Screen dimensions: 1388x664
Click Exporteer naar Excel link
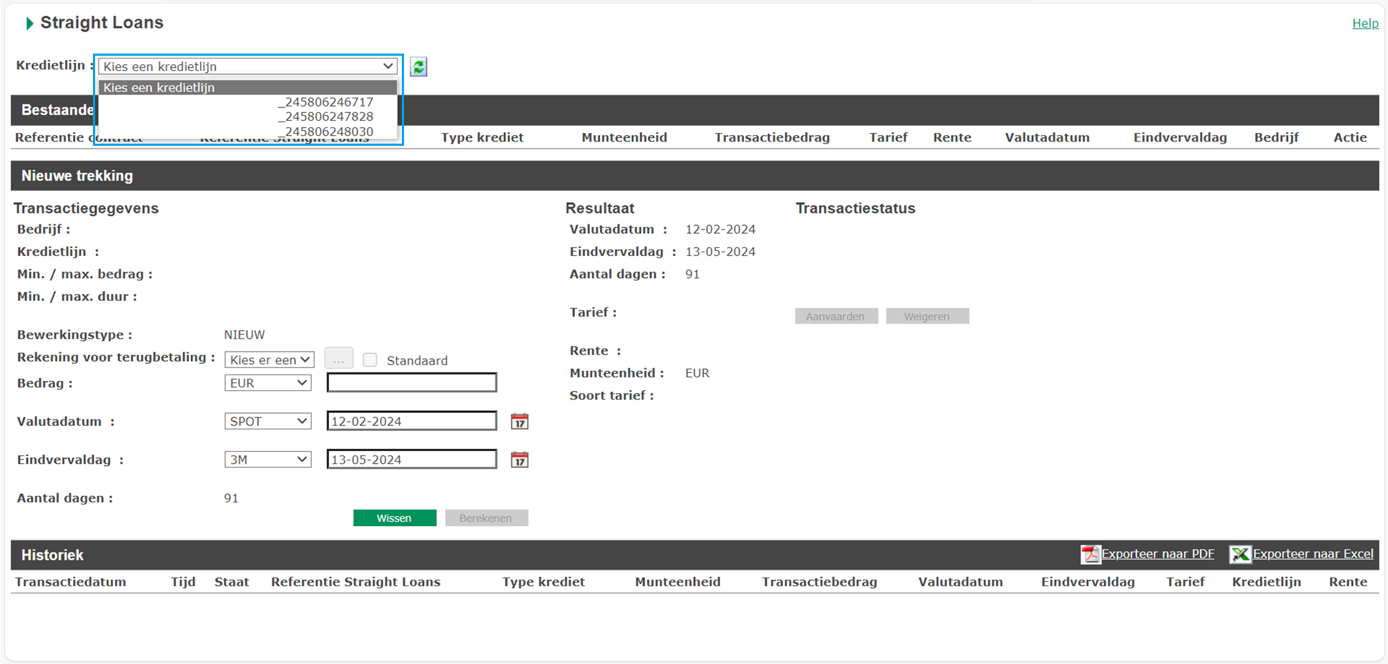(x=1313, y=554)
